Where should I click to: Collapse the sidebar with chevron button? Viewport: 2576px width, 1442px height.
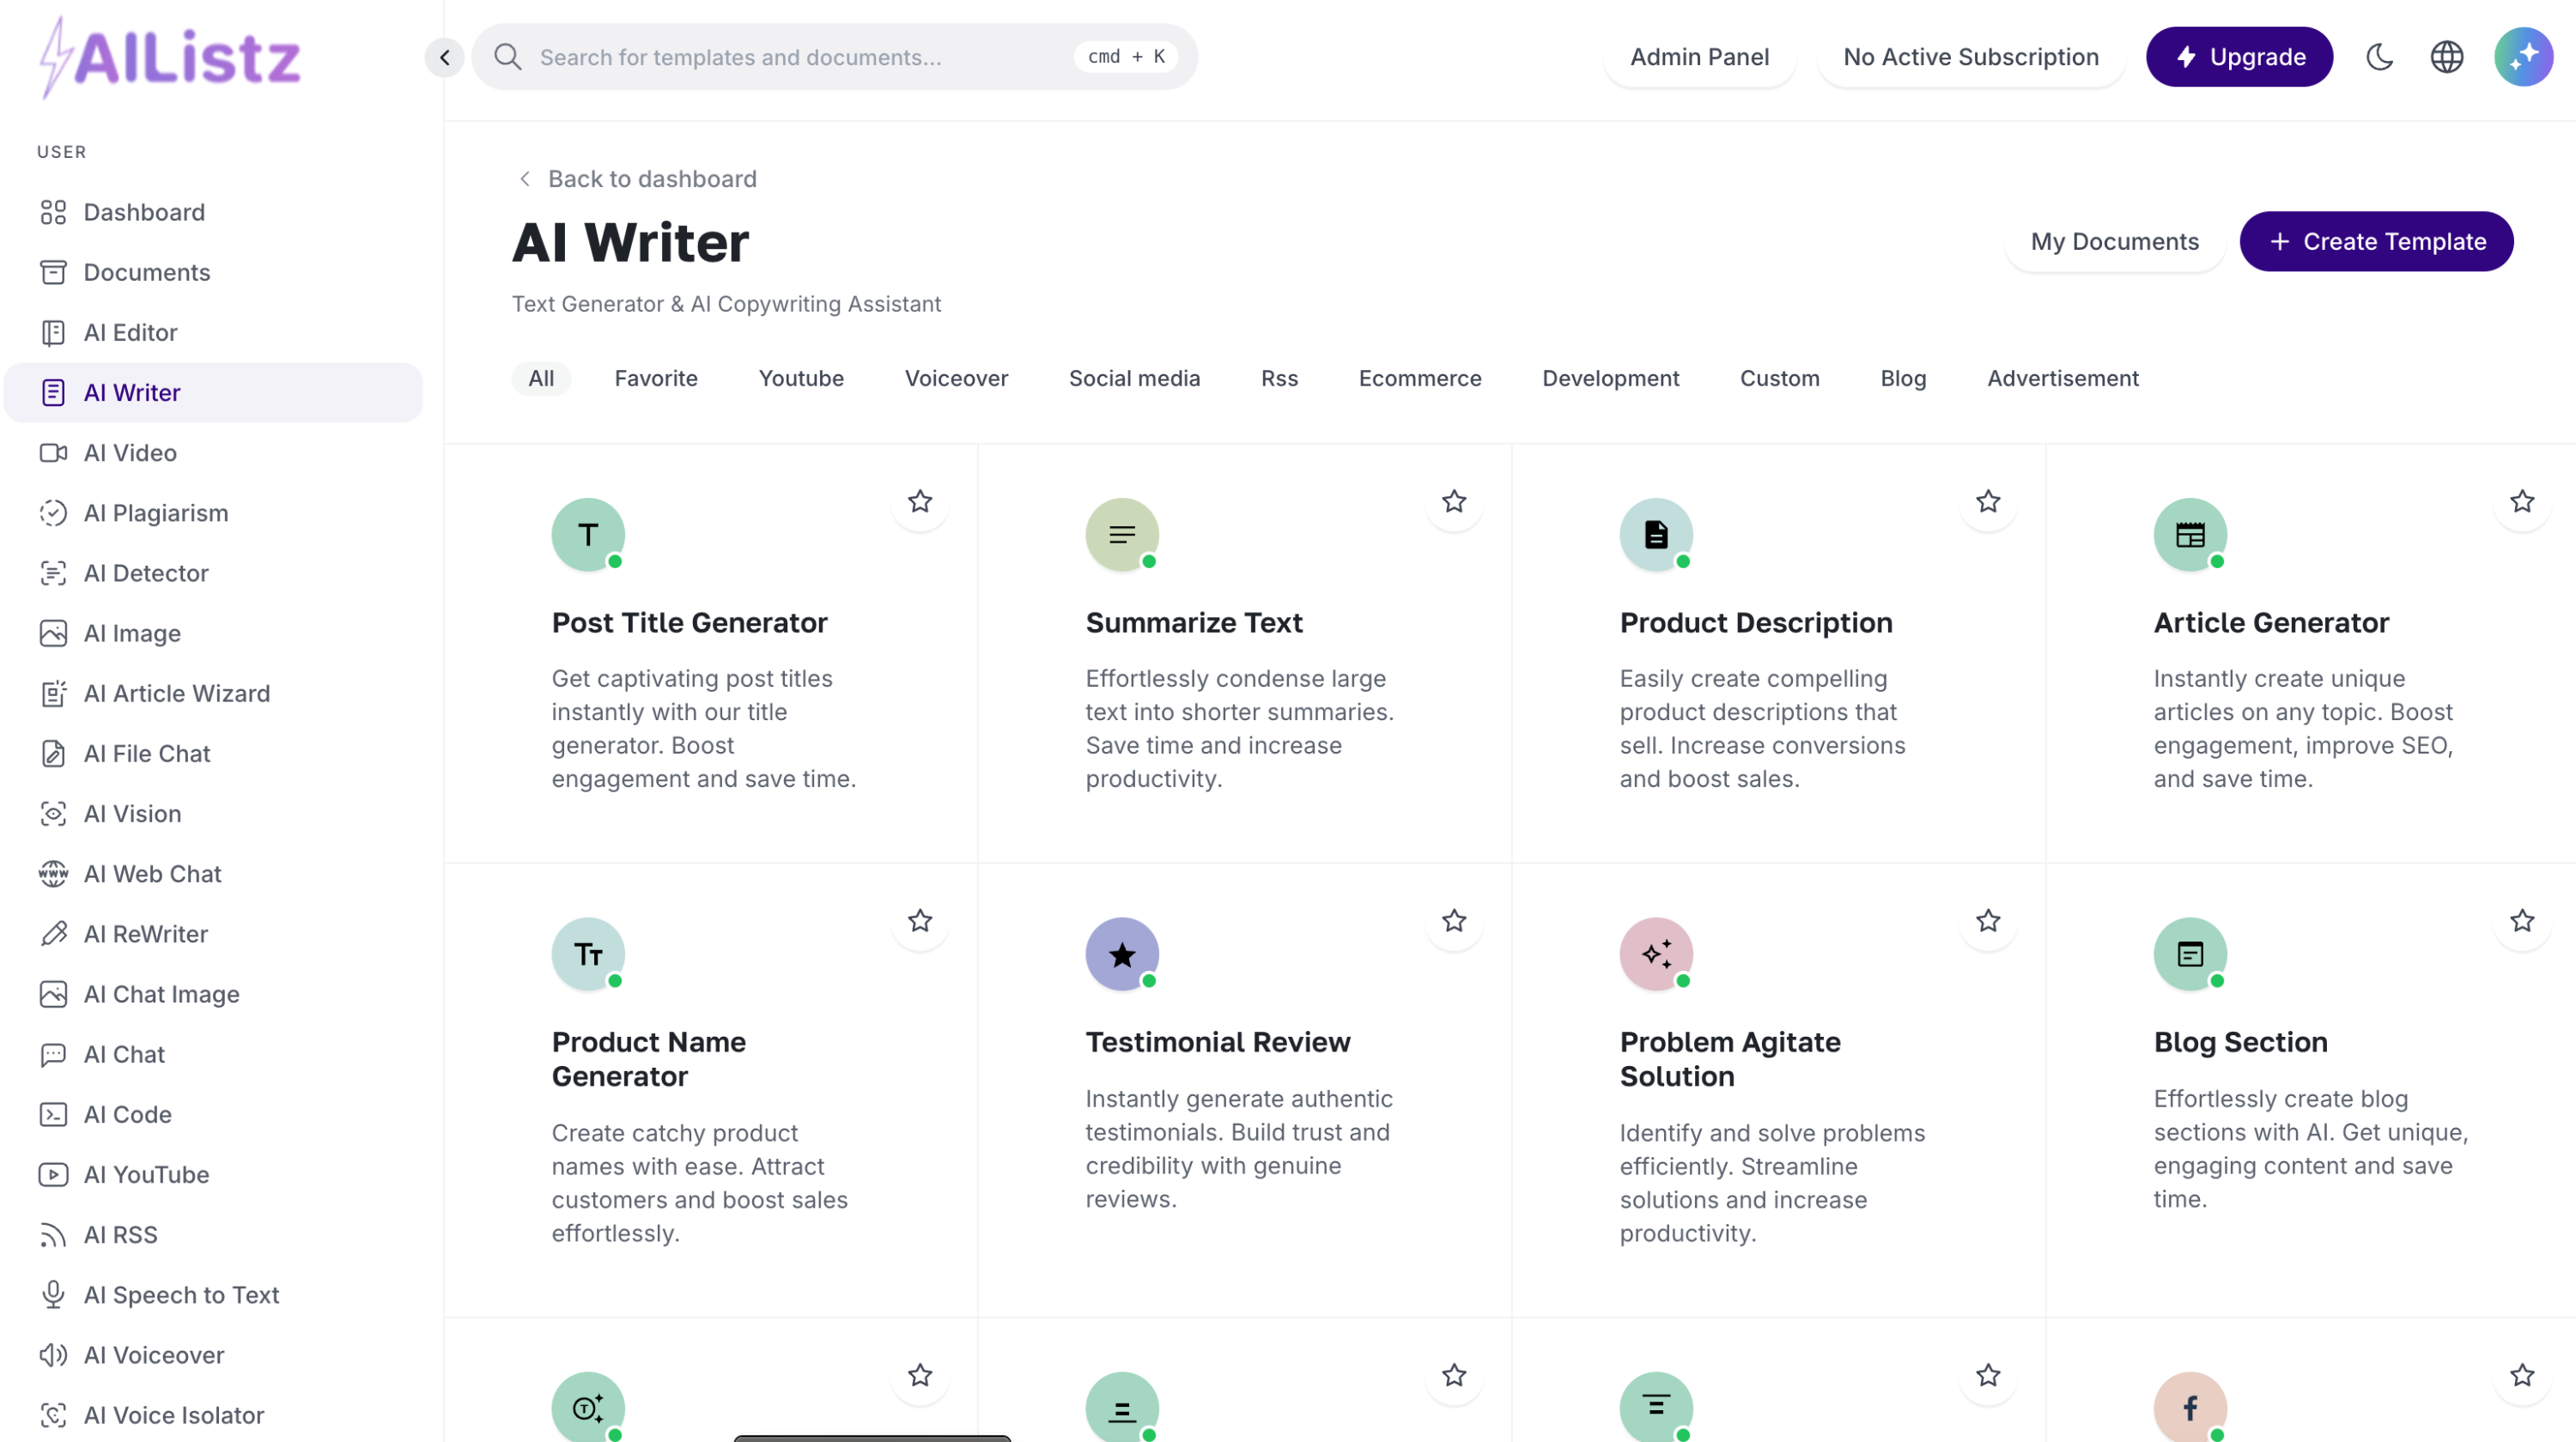444,57
